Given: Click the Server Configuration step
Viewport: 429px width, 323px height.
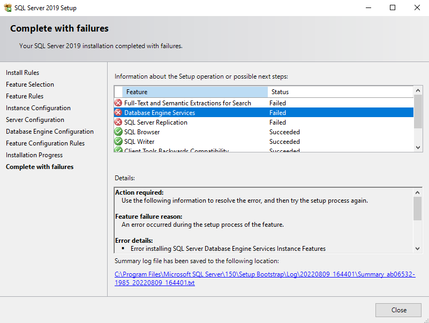Looking at the screenshot, I should [35, 120].
